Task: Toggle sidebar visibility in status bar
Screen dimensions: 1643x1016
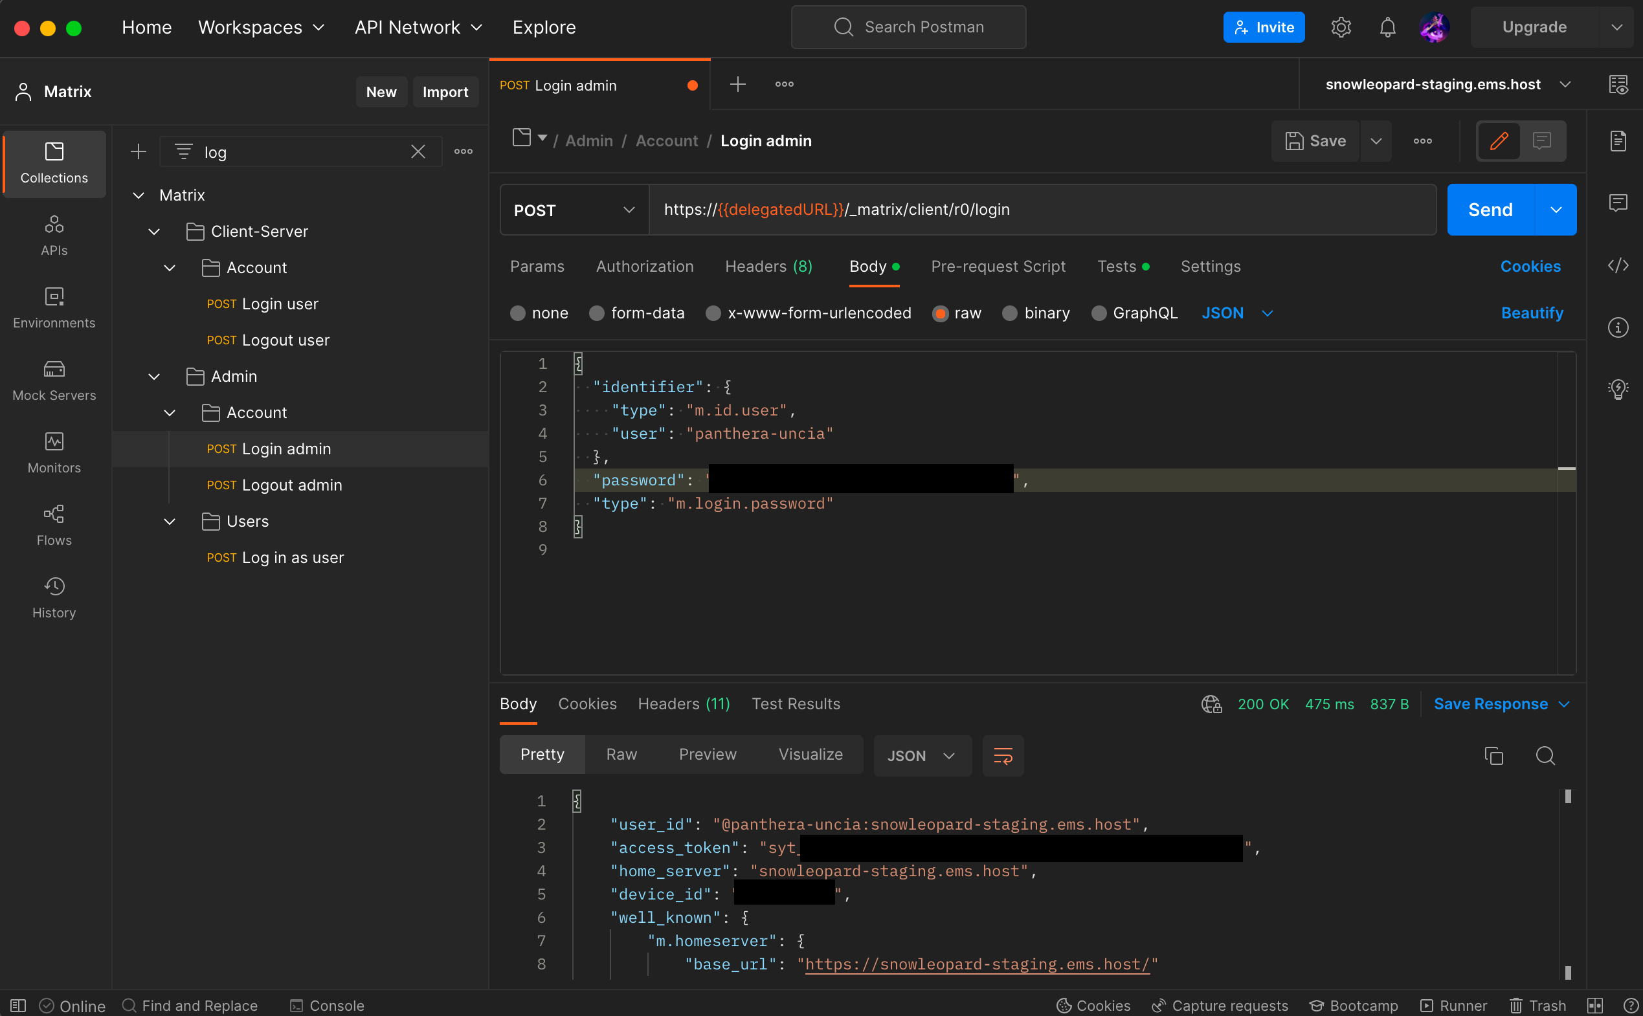Action: 17,1005
